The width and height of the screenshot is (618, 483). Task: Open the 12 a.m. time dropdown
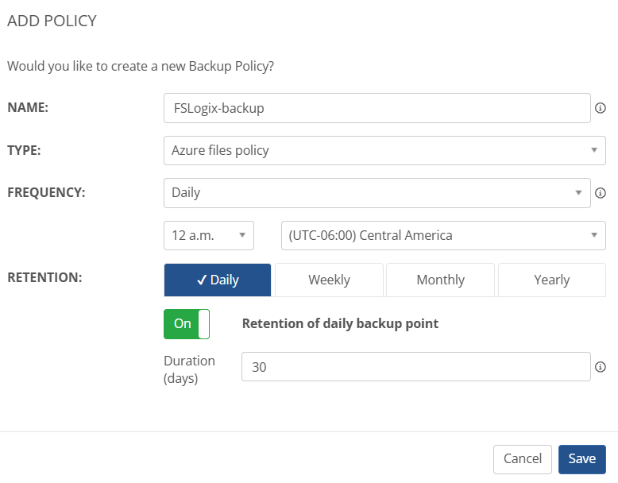pos(208,235)
